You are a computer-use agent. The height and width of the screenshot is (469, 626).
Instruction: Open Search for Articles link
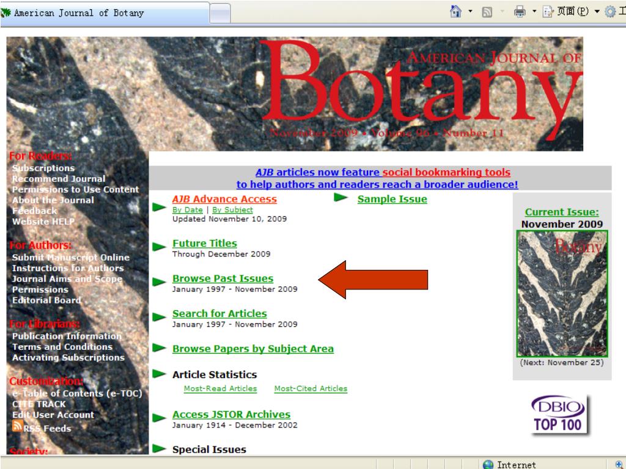pyautogui.click(x=219, y=313)
